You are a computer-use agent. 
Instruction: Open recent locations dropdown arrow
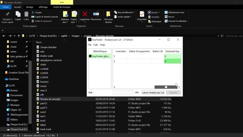[x=14, y=36]
